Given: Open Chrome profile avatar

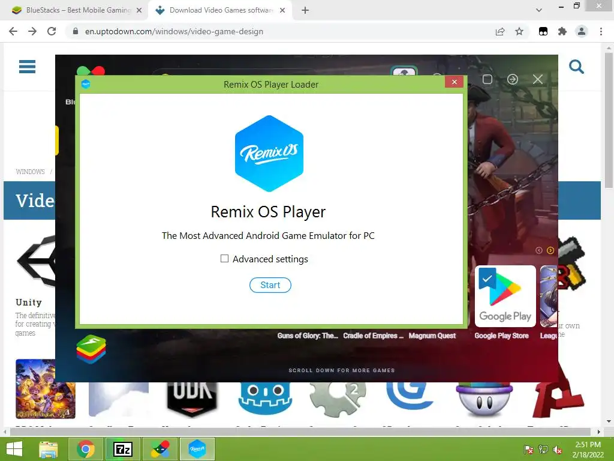Looking at the screenshot, I should tap(582, 31).
